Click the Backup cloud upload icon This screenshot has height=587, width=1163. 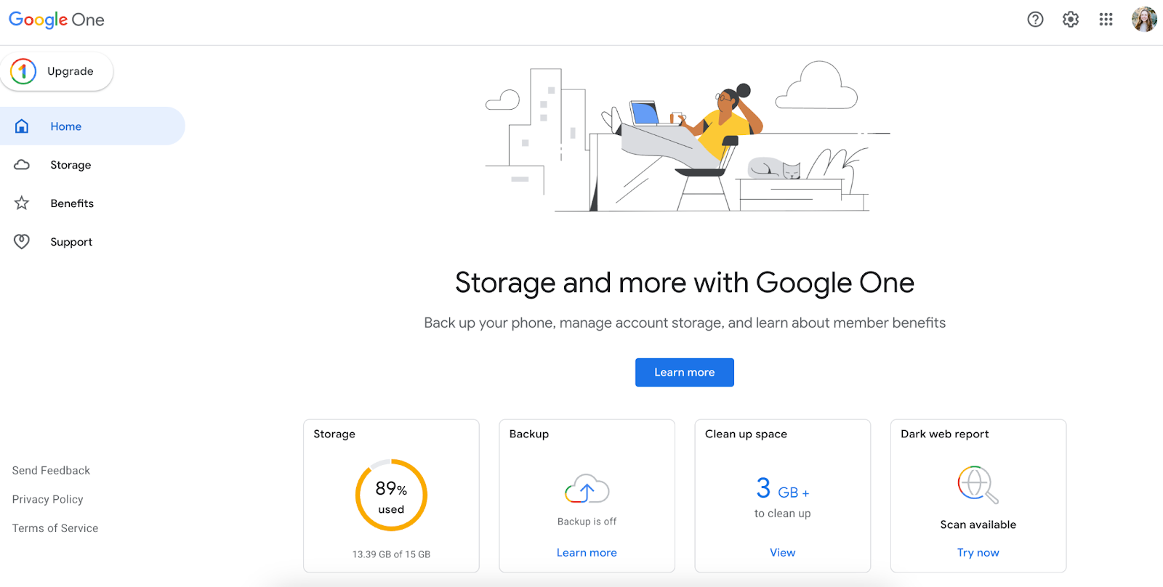click(587, 489)
